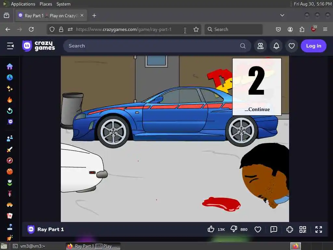Switch to Ray Part 1 Firefox taskbar item

click(x=93, y=246)
